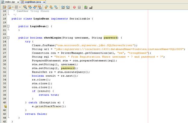Click the green Comment icon
The height and width of the screenshot is (123, 188).
pyautogui.click(x=86, y=7)
